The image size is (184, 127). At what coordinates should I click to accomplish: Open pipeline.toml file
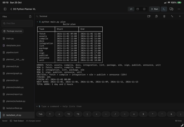tap(17, 52)
